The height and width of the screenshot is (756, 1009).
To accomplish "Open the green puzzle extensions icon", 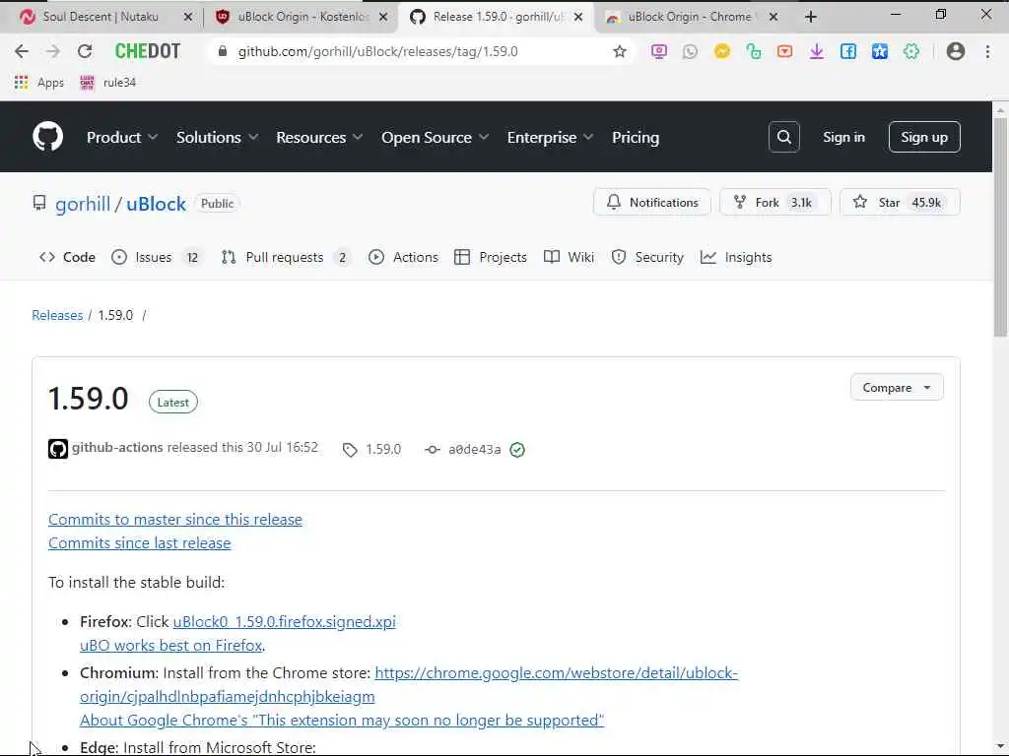I will coord(911,51).
